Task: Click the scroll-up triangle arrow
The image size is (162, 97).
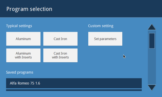Action: tap(152, 27)
